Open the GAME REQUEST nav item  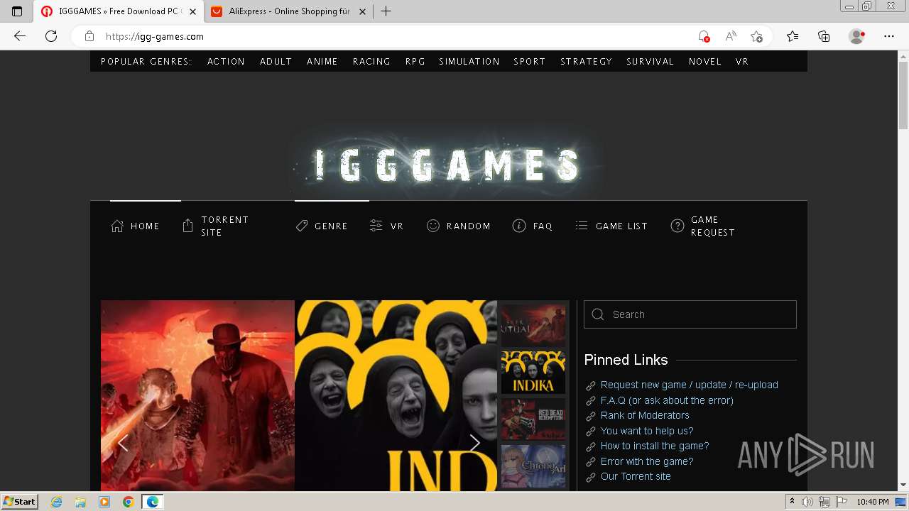click(703, 226)
